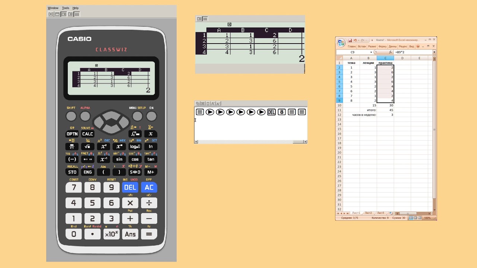Click the calculator sin key
This screenshot has height=268, width=477.
coord(119,159)
